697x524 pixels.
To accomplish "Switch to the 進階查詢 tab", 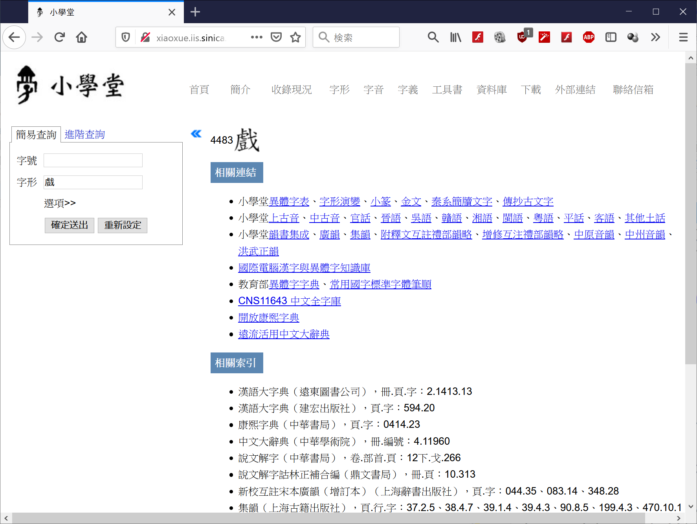I will [x=84, y=135].
